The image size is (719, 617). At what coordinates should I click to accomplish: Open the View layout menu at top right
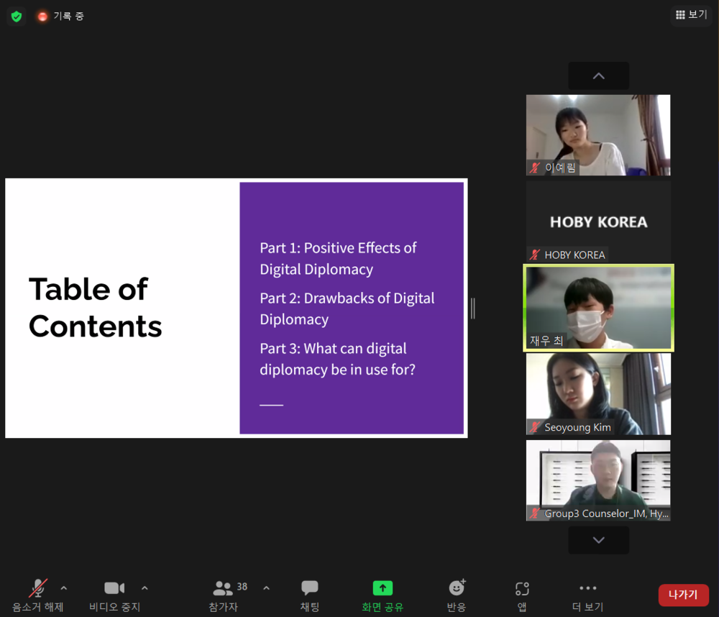click(692, 14)
